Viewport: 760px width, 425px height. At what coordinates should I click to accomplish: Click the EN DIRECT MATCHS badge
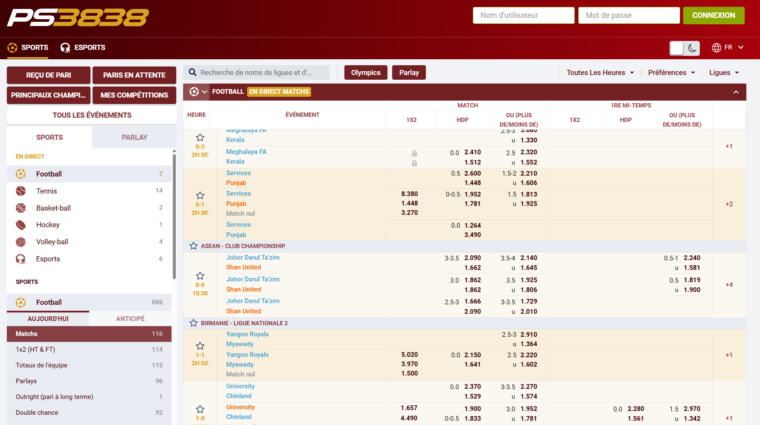[279, 92]
